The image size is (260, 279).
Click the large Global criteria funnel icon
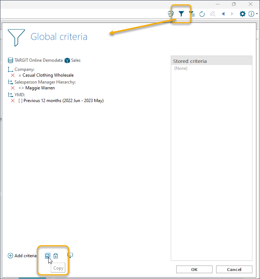point(16,38)
